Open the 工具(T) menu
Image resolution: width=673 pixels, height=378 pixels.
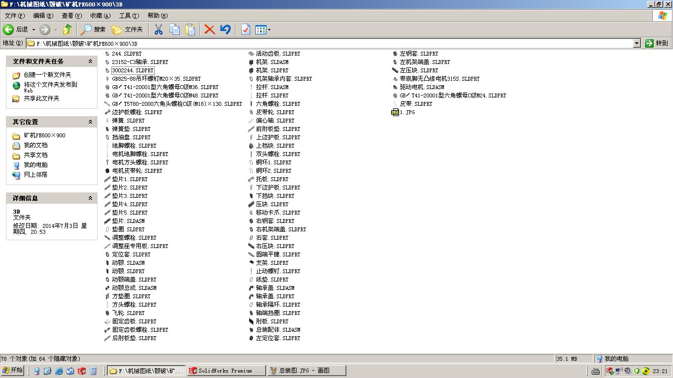[129, 16]
